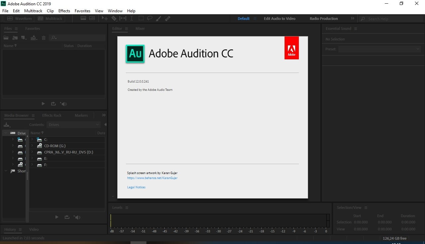Switch to the Mixer tab
The image size is (425, 244).
[140, 29]
